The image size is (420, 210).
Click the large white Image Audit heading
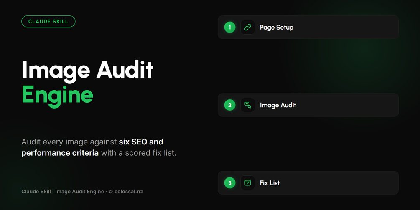pyautogui.click(x=88, y=71)
